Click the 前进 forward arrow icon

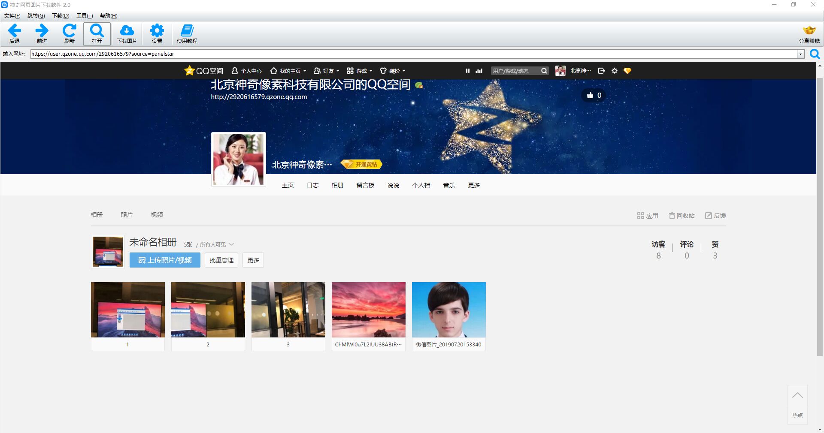click(x=42, y=30)
